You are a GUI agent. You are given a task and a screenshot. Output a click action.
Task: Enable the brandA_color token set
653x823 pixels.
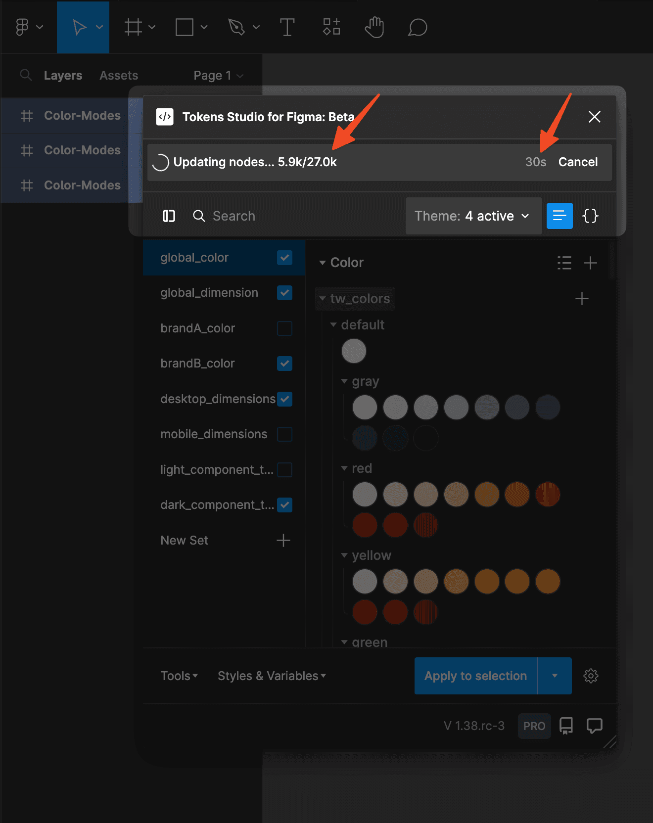tap(284, 328)
